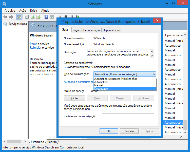Open help with the blue question mark icon
190x152 pixels.
46,17
